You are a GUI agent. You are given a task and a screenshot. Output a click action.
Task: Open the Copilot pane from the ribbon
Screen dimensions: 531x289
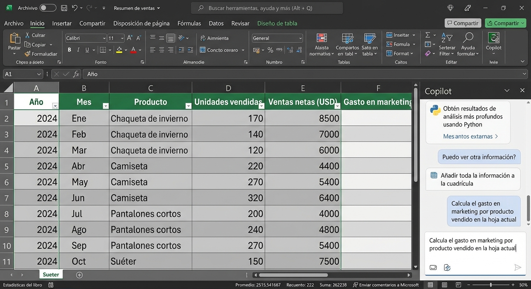(493, 44)
